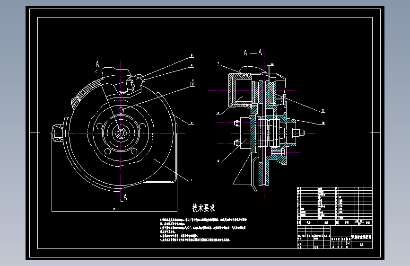
Task: Click callout number 10 on the right
Action: (323, 123)
